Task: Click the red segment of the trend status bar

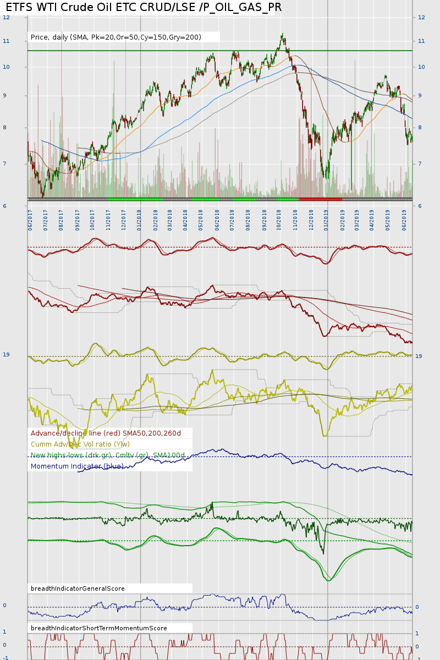Action: (x=320, y=199)
